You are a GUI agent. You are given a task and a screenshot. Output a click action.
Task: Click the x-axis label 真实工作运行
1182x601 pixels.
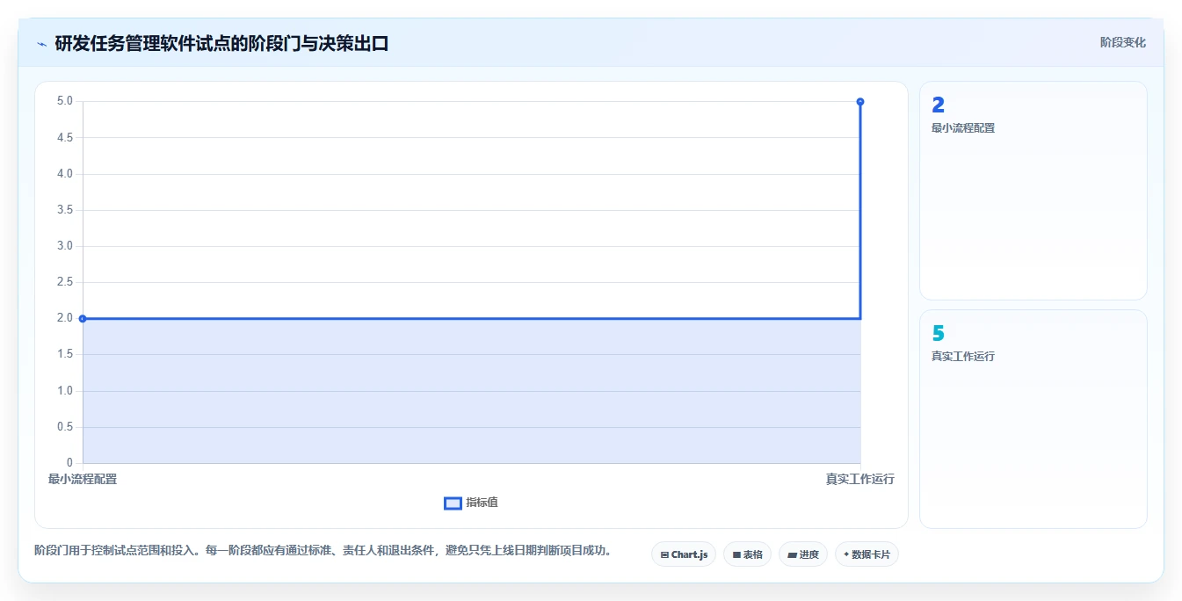point(859,479)
